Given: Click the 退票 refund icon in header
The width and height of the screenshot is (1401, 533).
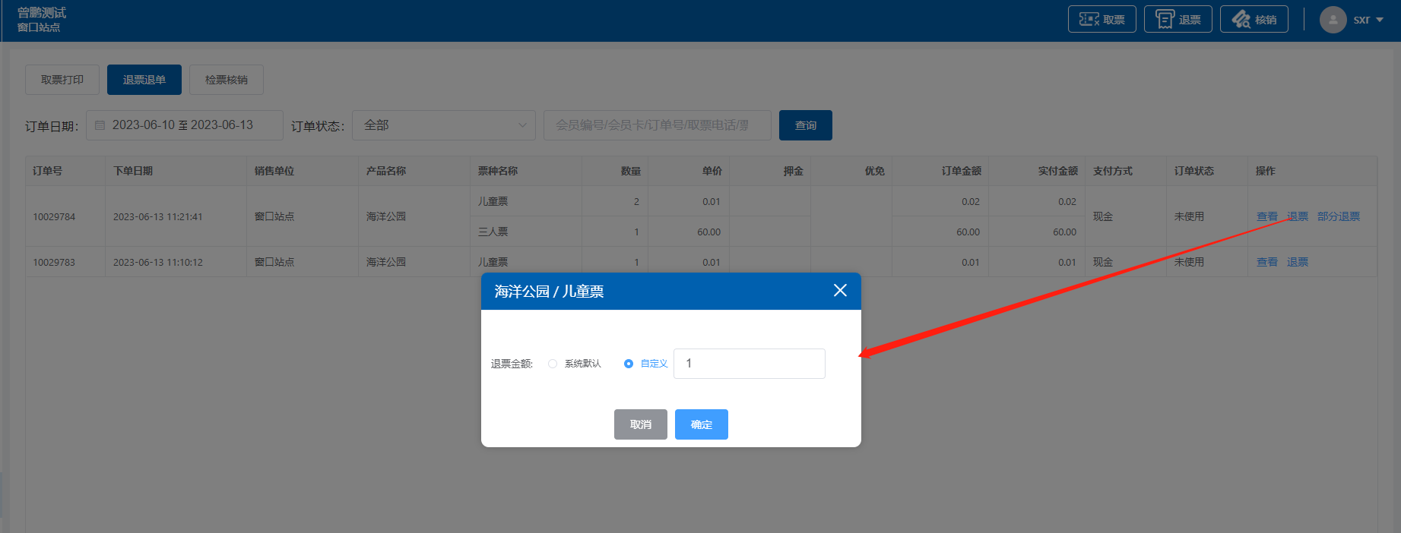Looking at the screenshot, I should pos(1165,19).
